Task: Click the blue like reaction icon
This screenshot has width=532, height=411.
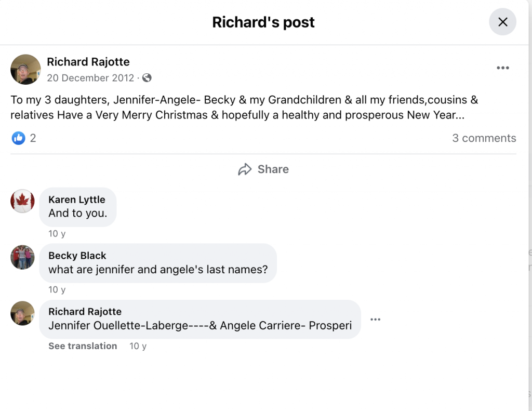Action: (18, 138)
